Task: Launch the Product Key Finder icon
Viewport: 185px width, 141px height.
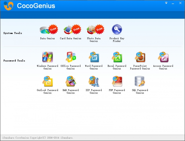Action: coord(117,29)
